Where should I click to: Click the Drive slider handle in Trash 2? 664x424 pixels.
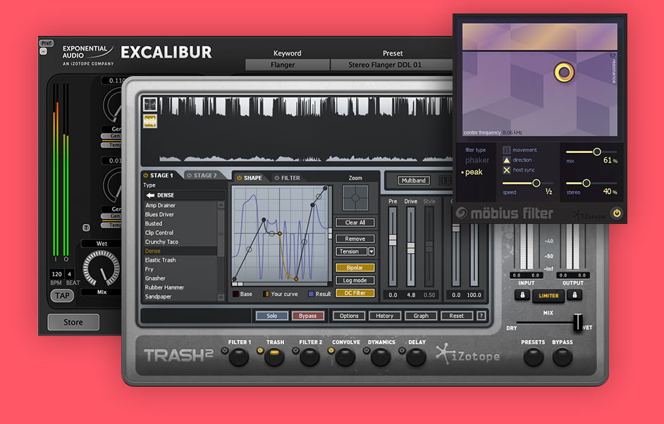coord(411,248)
